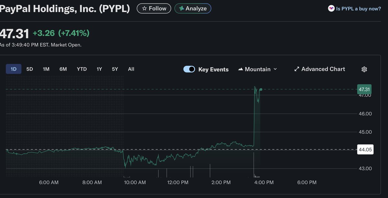This screenshot has width=388, height=198.
Task: Click the 10:00 AM time axis label
Action: pyautogui.click(x=135, y=183)
